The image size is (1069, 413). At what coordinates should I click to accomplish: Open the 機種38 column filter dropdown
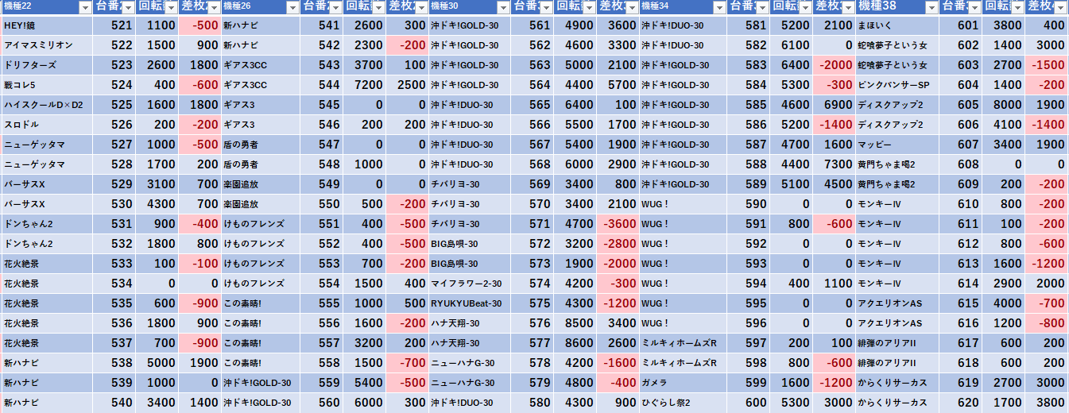pyautogui.click(x=932, y=7)
